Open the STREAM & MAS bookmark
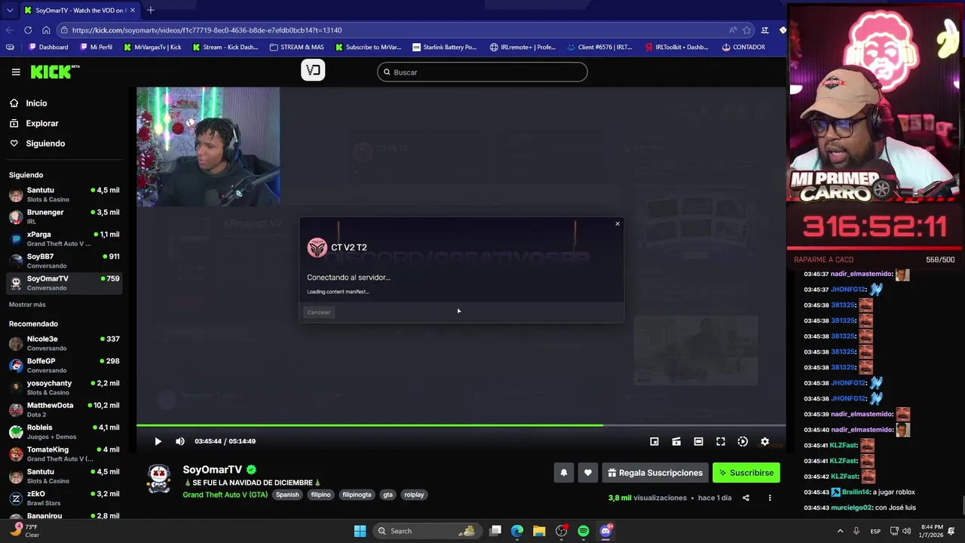This screenshot has height=543, width=965. [x=296, y=47]
